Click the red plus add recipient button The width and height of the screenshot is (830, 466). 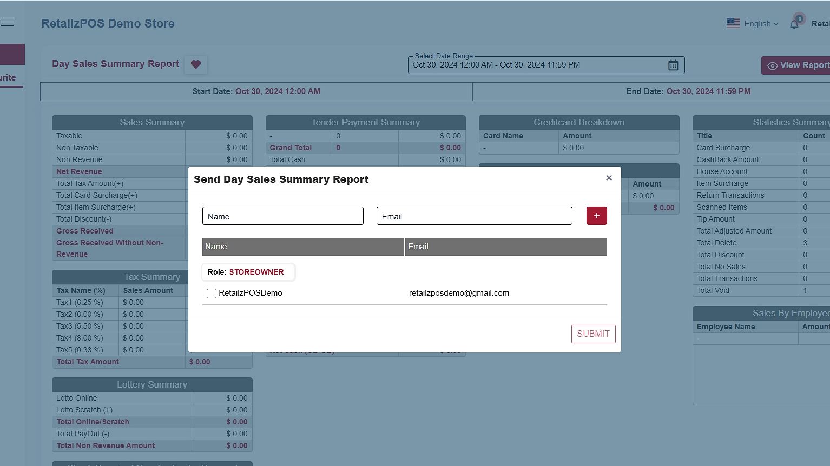click(596, 216)
